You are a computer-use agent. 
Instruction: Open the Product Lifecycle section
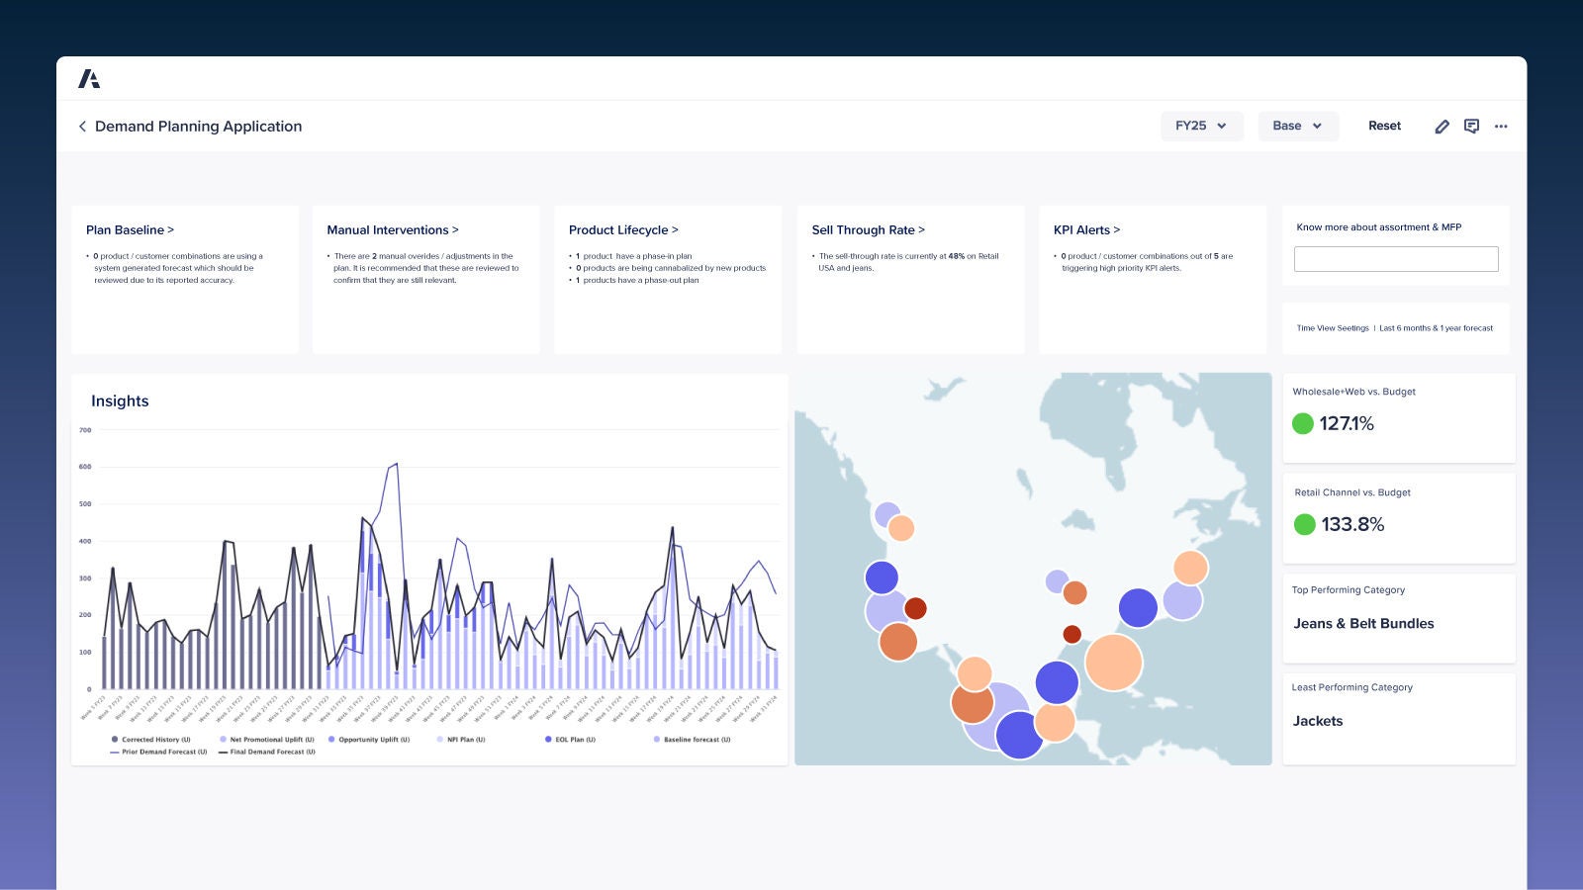coord(623,230)
